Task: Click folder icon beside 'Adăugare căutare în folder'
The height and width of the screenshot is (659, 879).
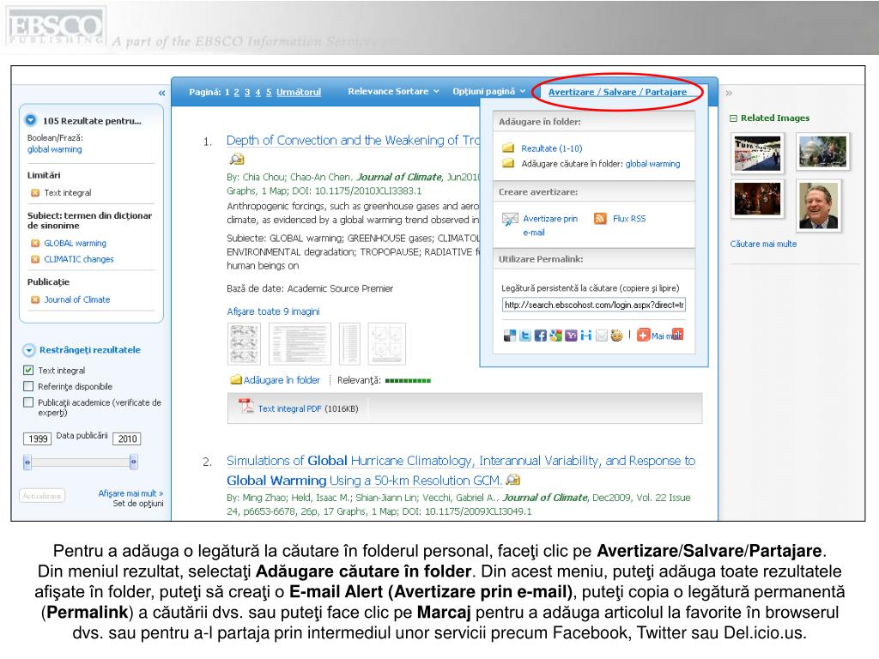Action: (x=508, y=163)
